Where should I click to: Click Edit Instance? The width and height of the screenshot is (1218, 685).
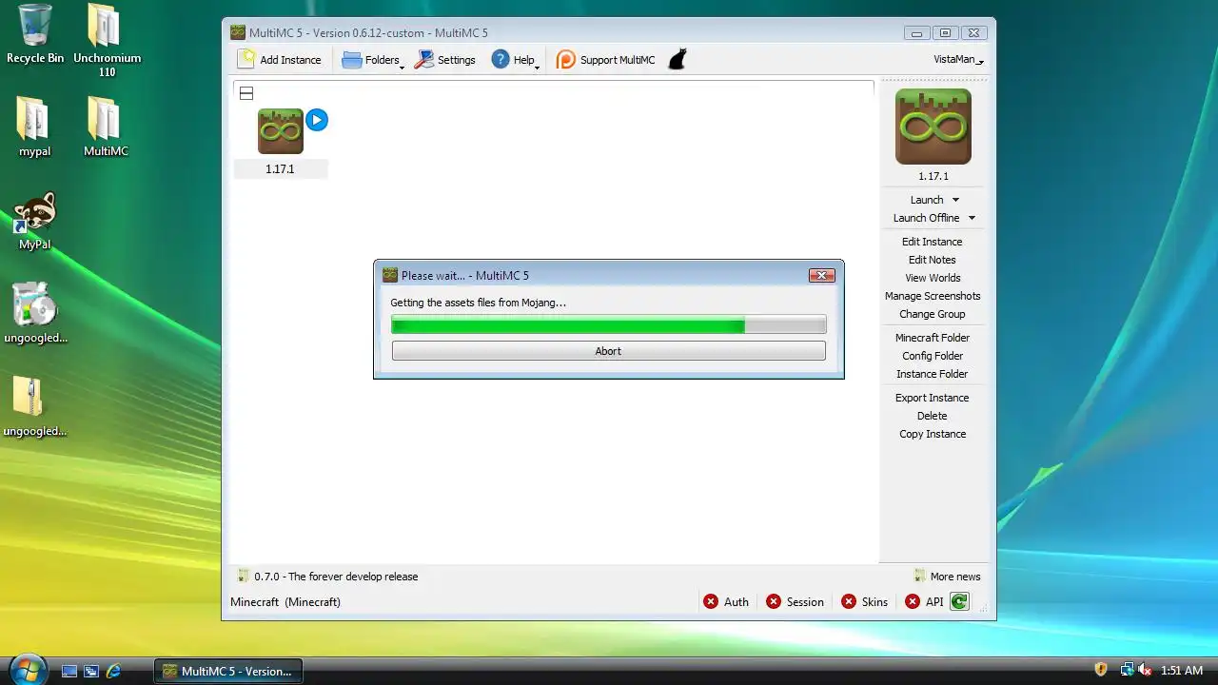click(x=933, y=242)
